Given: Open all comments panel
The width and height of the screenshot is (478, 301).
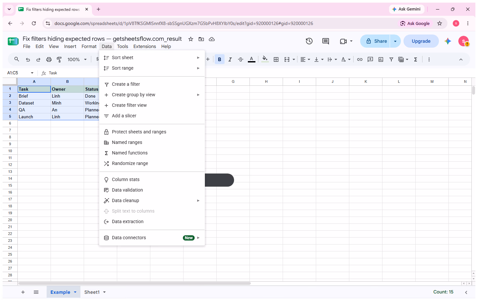Looking at the screenshot, I should click(326, 41).
